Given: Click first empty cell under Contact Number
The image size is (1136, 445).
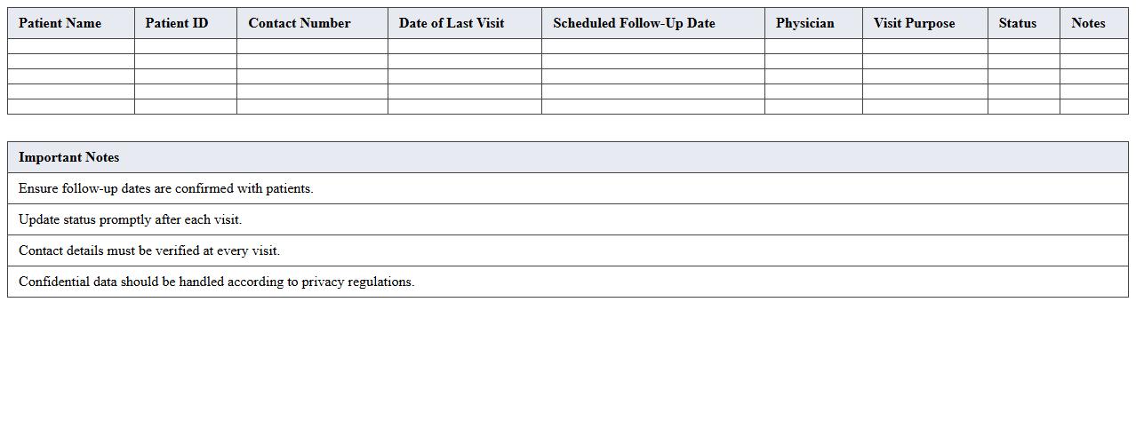Looking at the screenshot, I should point(312,46).
